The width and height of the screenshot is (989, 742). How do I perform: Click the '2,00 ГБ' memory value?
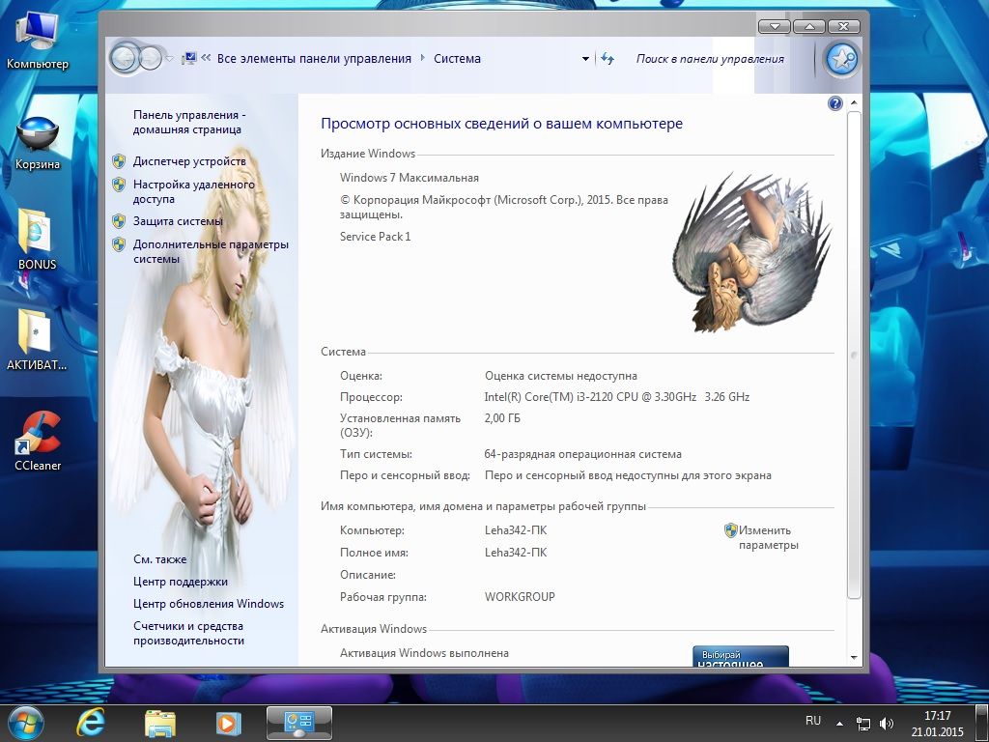(502, 417)
